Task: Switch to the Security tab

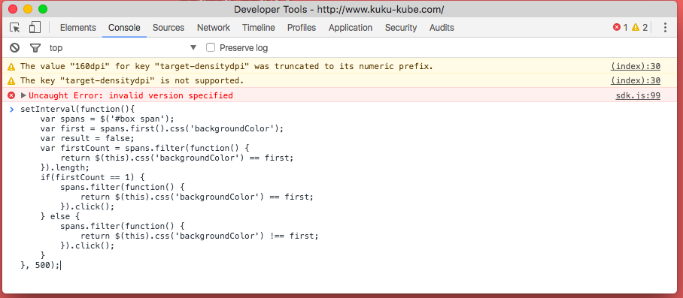Action: (x=401, y=28)
